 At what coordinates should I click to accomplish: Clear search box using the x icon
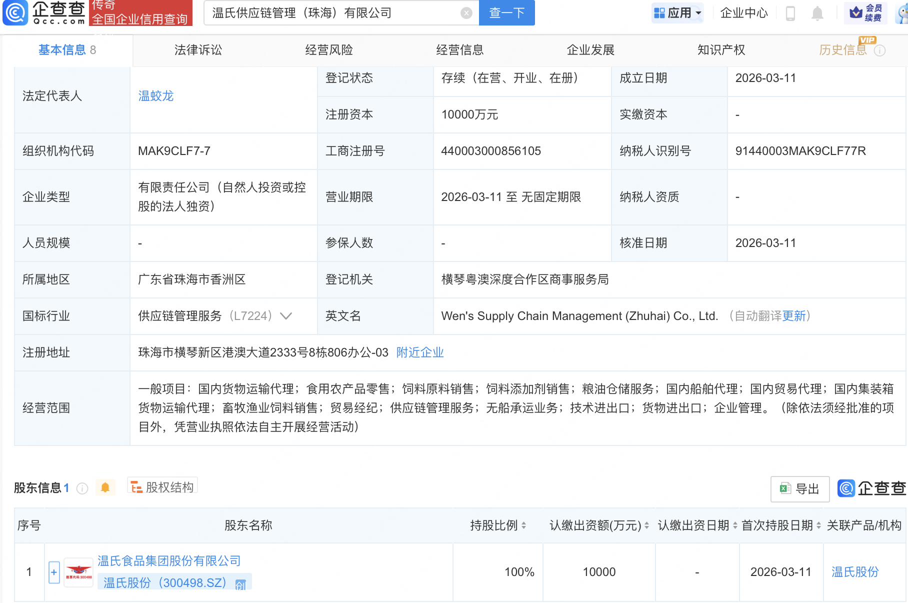[466, 13]
